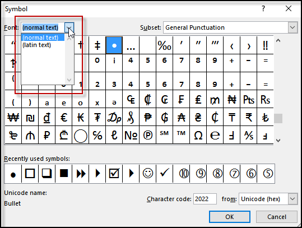Select the care of (%) symbol
Screen dimensions: 302x228
click(x=97, y=135)
